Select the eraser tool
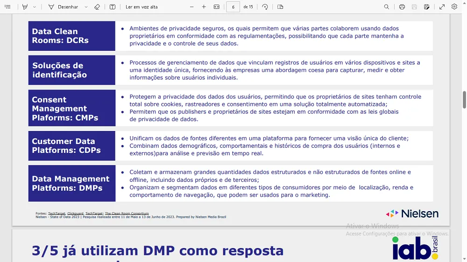 pos(97,7)
